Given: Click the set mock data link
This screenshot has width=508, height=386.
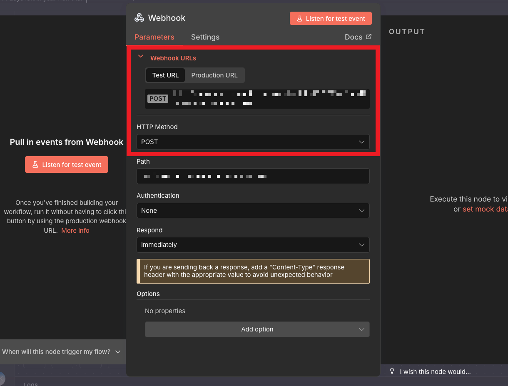Looking at the screenshot, I should 485,209.
